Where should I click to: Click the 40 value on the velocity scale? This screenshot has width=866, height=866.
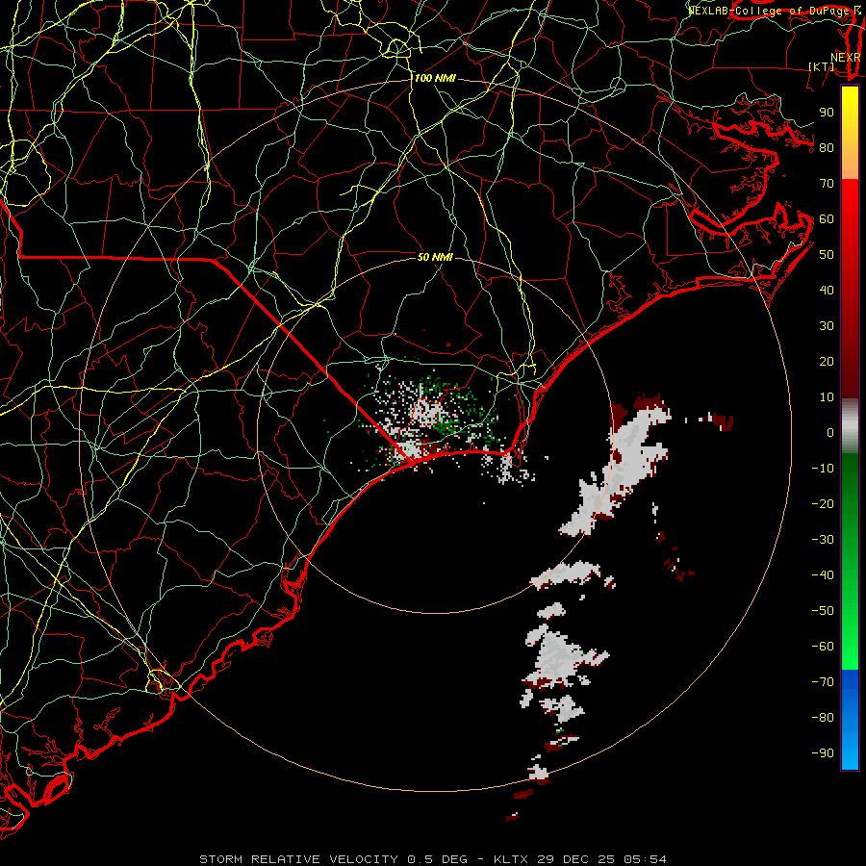827,291
